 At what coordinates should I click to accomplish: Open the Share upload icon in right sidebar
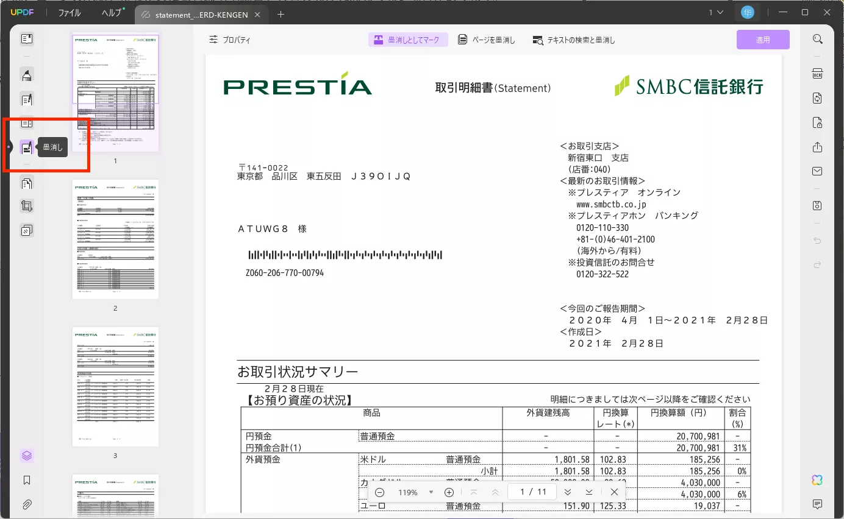(817, 147)
